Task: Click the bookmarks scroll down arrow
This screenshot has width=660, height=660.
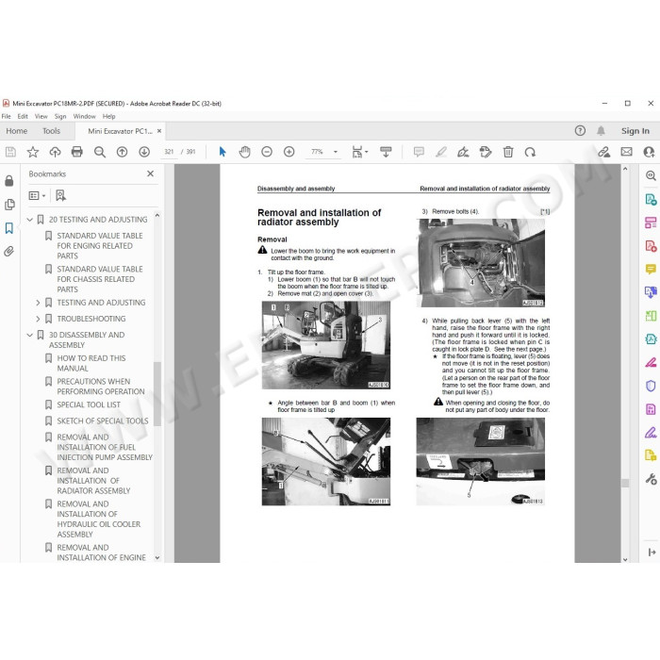Action: click(157, 558)
